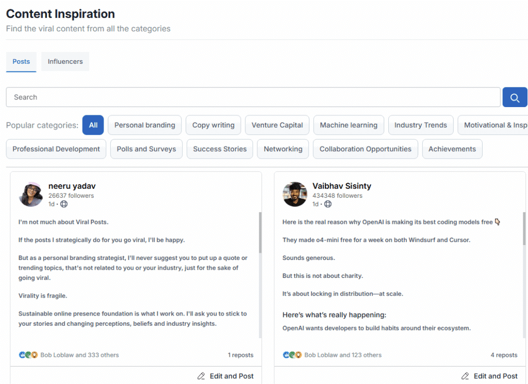
Task: Click globe visibility icon on neeru yadav's post
Action: click(64, 204)
